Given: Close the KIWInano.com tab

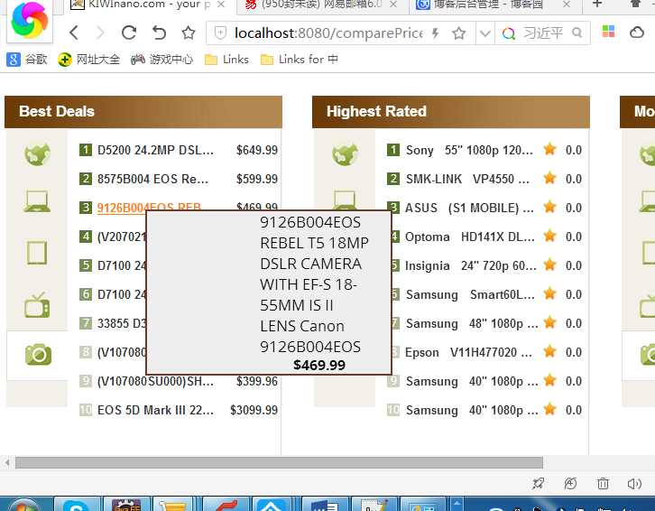Looking at the screenshot, I should click(221, 5).
